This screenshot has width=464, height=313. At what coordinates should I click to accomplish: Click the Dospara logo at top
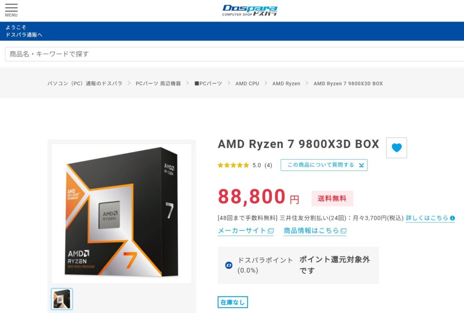point(250,10)
